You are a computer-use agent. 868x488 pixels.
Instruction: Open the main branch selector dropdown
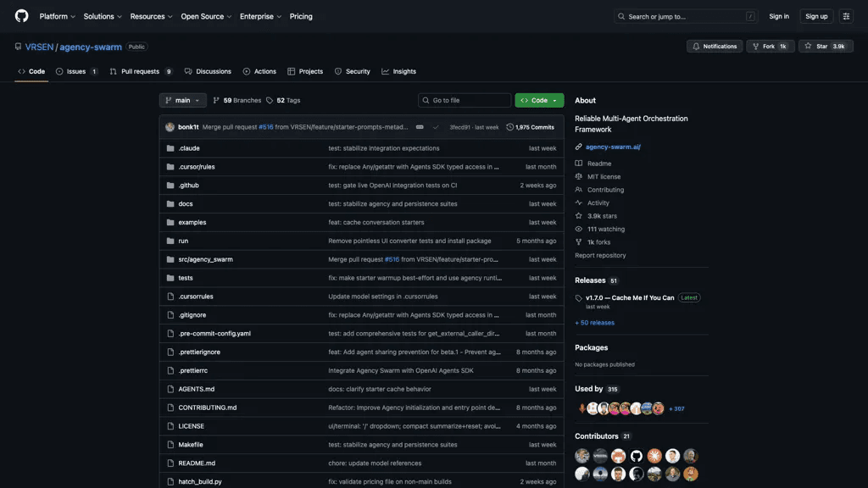click(183, 101)
